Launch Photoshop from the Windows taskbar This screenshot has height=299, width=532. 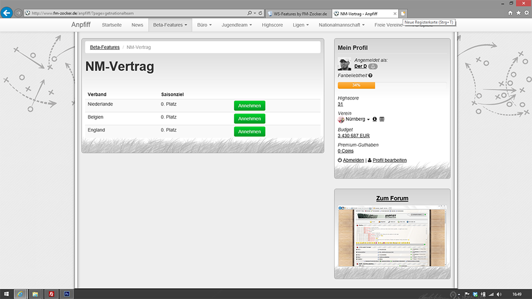click(x=67, y=294)
